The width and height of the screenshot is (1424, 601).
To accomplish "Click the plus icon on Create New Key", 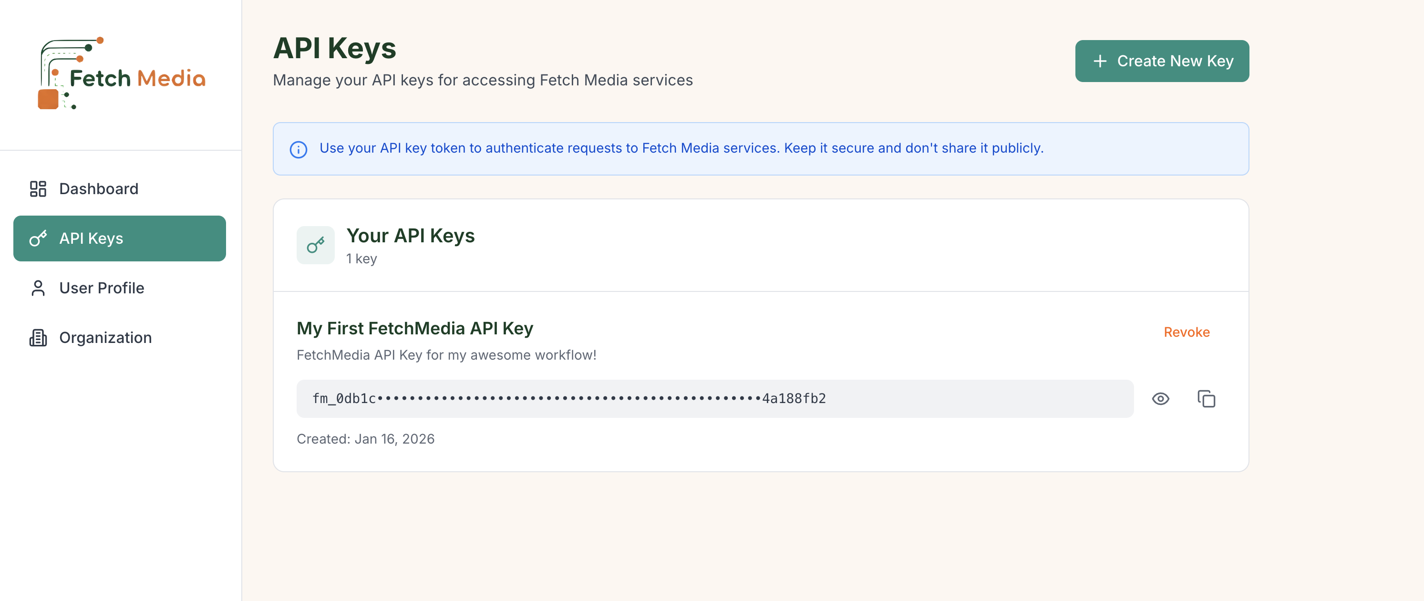I will (x=1100, y=62).
